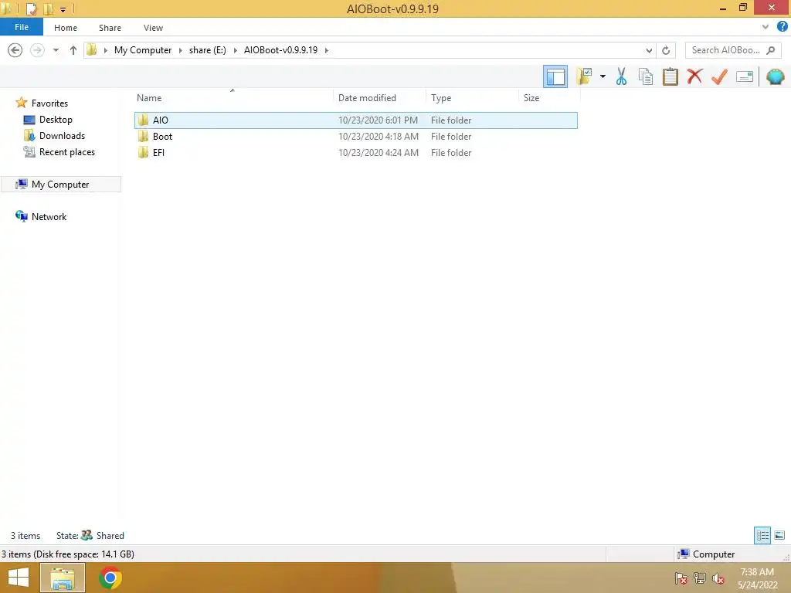Click the Windows Start button
This screenshot has height=593, width=791.
tap(19, 578)
